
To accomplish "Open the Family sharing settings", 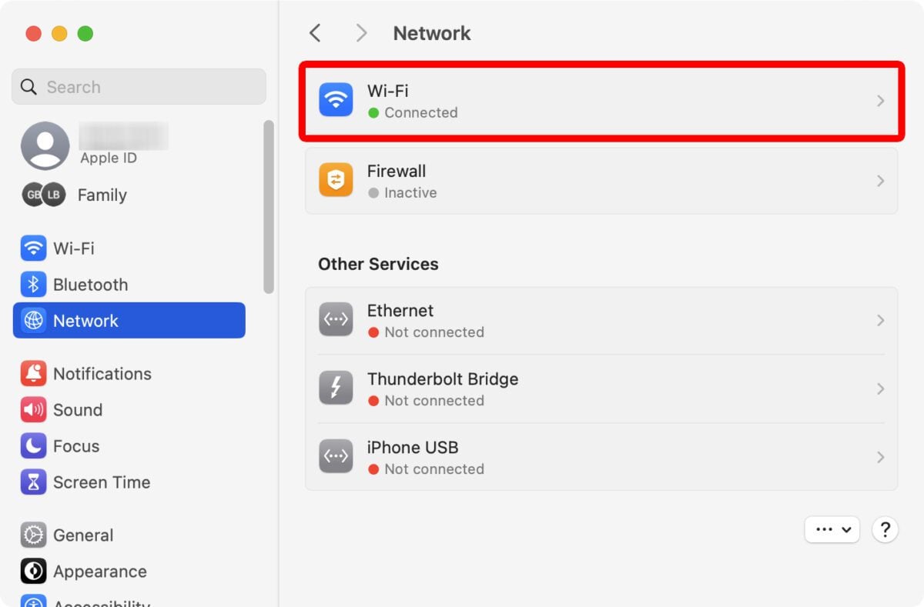I will pyautogui.click(x=102, y=195).
